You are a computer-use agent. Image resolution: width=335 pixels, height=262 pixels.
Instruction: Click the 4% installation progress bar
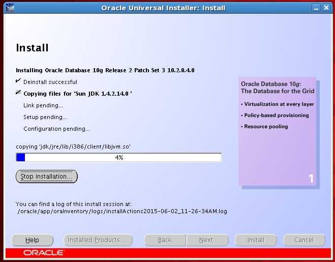[119, 158]
